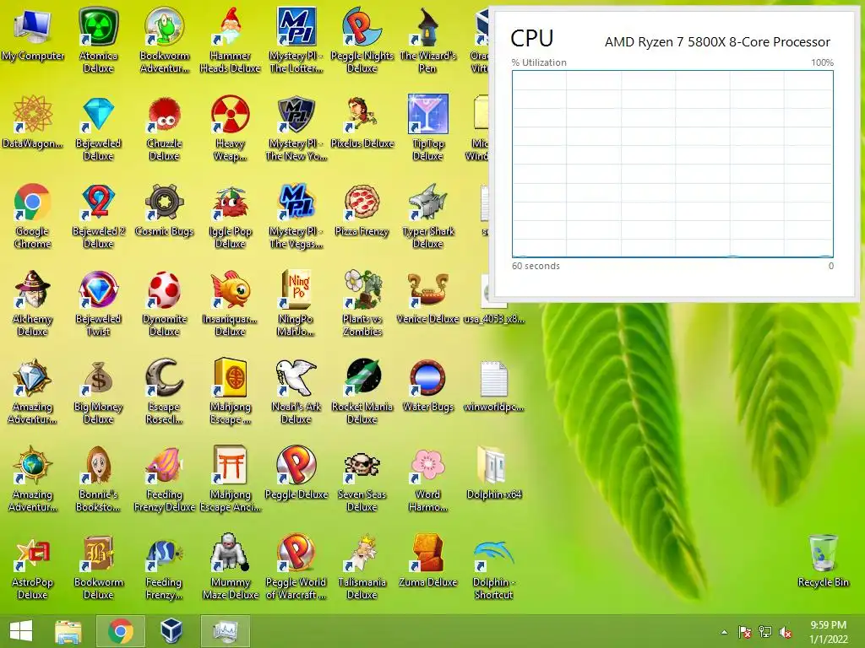Image resolution: width=865 pixels, height=648 pixels.
Task: Click the Pizza Frenzy icon
Action: pyautogui.click(x=362, y=202)
